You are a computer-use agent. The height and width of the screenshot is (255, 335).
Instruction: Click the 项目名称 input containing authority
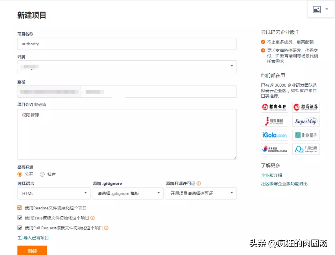[127, 44]
